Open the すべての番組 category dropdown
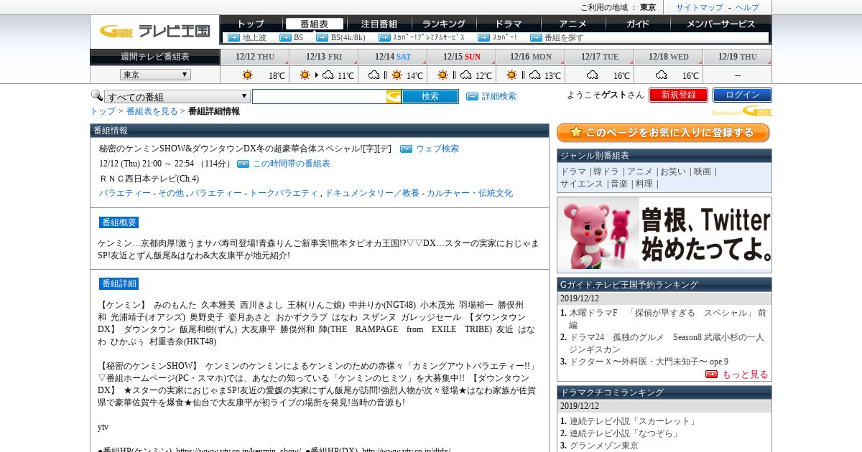This screenshot has width=862, height=452. [177, 97]
